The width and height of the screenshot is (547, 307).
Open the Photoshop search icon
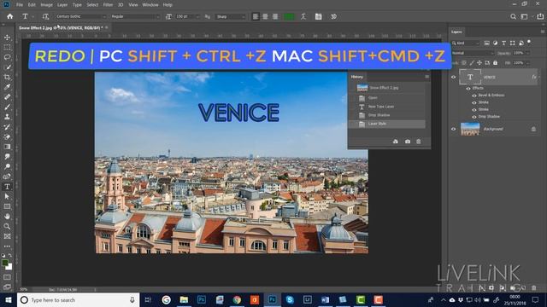(x=513, y=16)
